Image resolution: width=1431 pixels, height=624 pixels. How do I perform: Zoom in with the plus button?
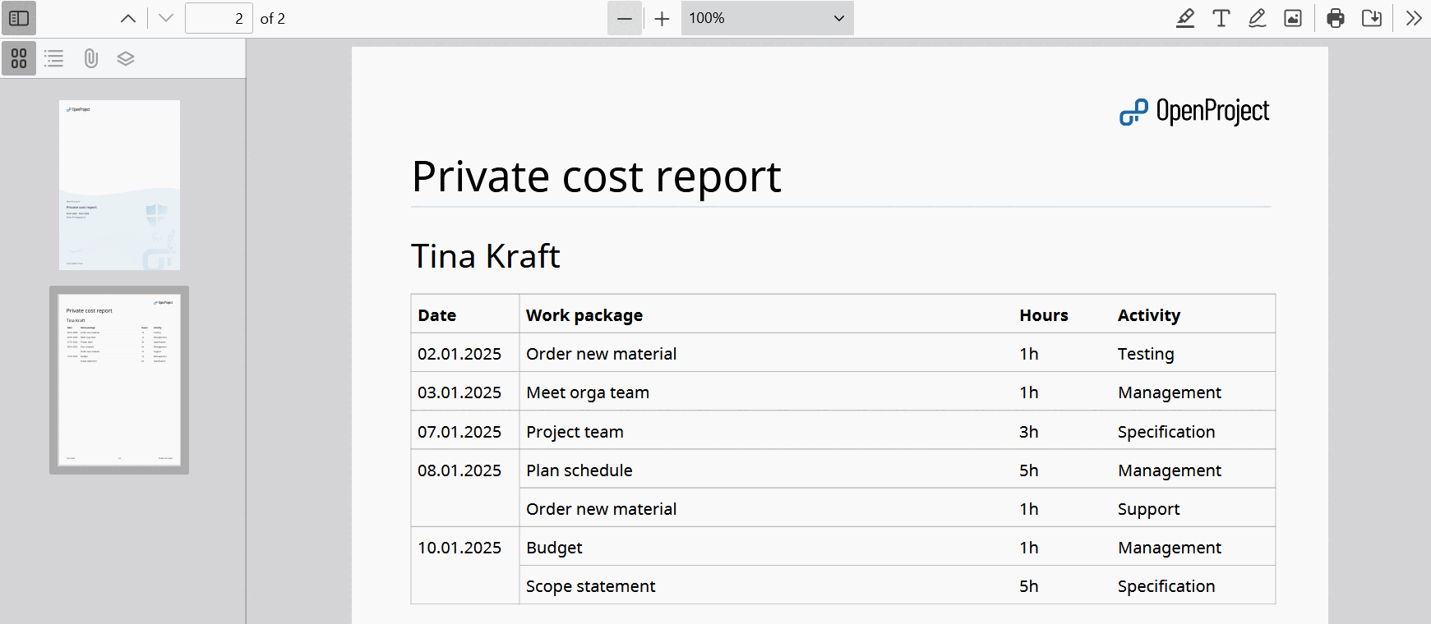[x=662, y=18]
